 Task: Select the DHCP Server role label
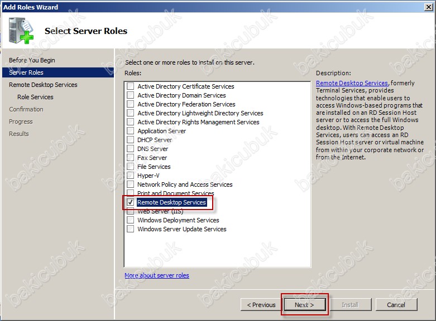point(155,140)
